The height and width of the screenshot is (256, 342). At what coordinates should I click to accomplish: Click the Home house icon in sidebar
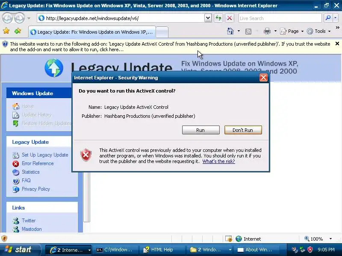tap(16, 106)
